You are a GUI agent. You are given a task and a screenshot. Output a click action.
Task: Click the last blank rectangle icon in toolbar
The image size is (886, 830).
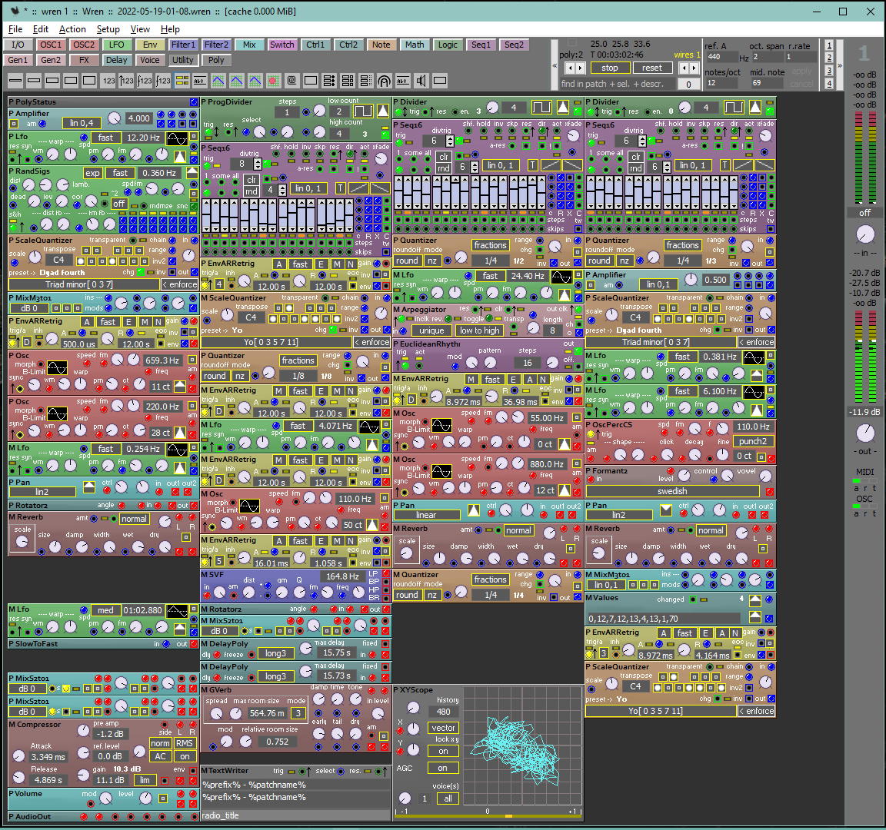(x=440, y=81)
